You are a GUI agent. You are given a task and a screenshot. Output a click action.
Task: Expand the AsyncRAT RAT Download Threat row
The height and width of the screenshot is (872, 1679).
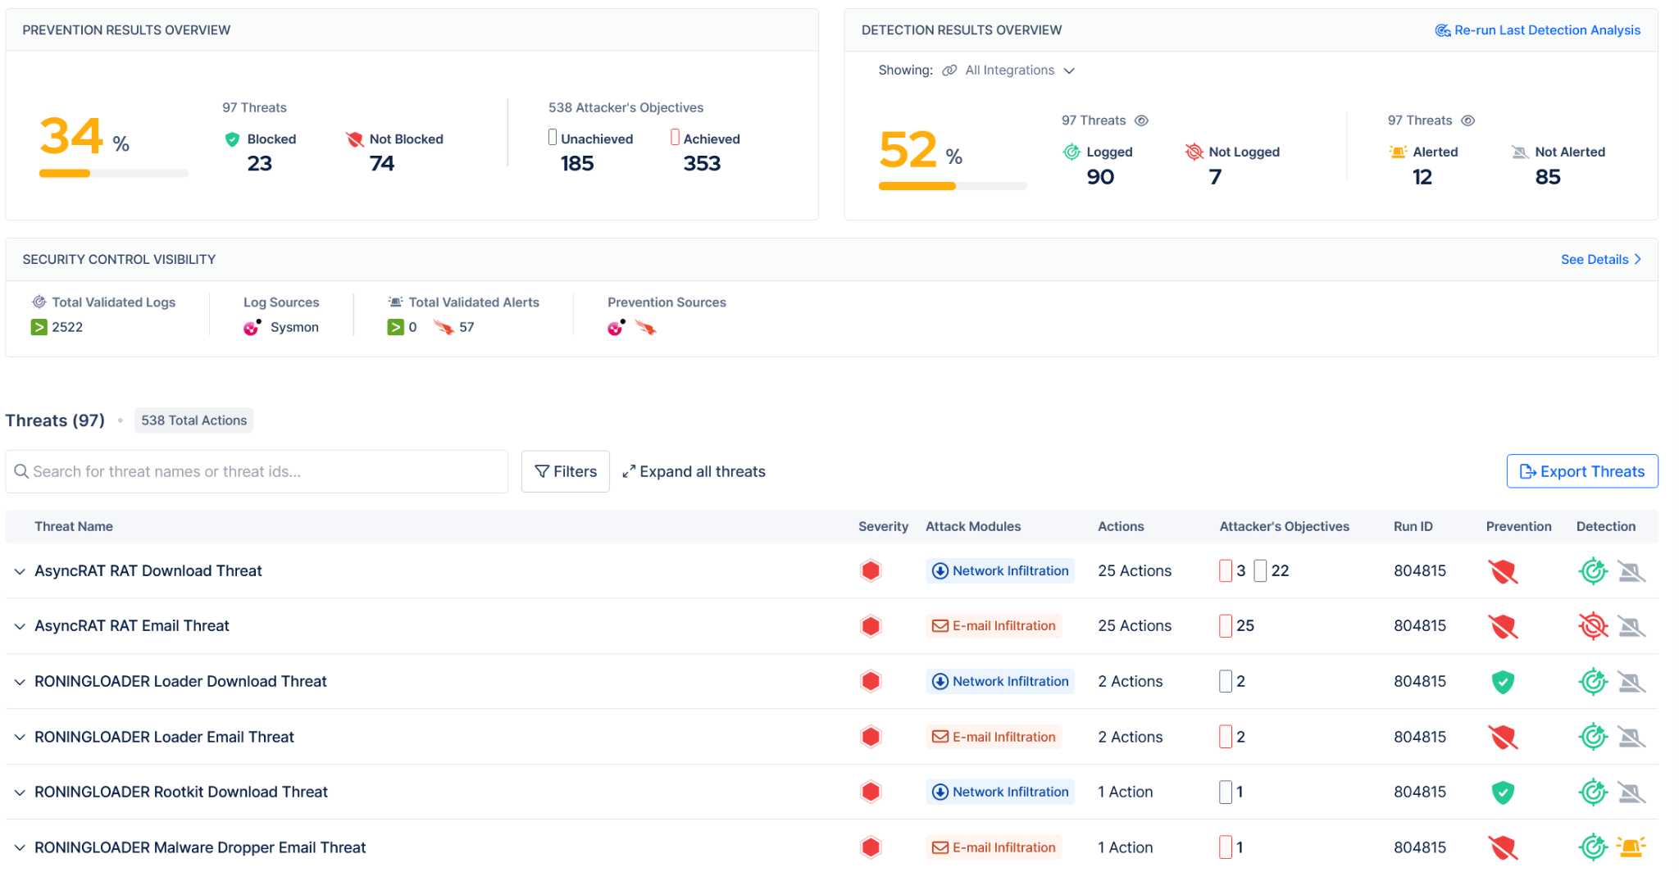coord(20,571)
